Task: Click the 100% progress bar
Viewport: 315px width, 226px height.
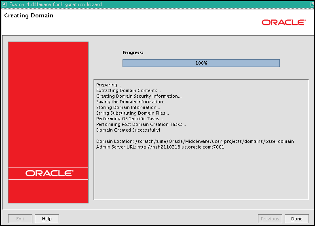Action: point(201,63)
